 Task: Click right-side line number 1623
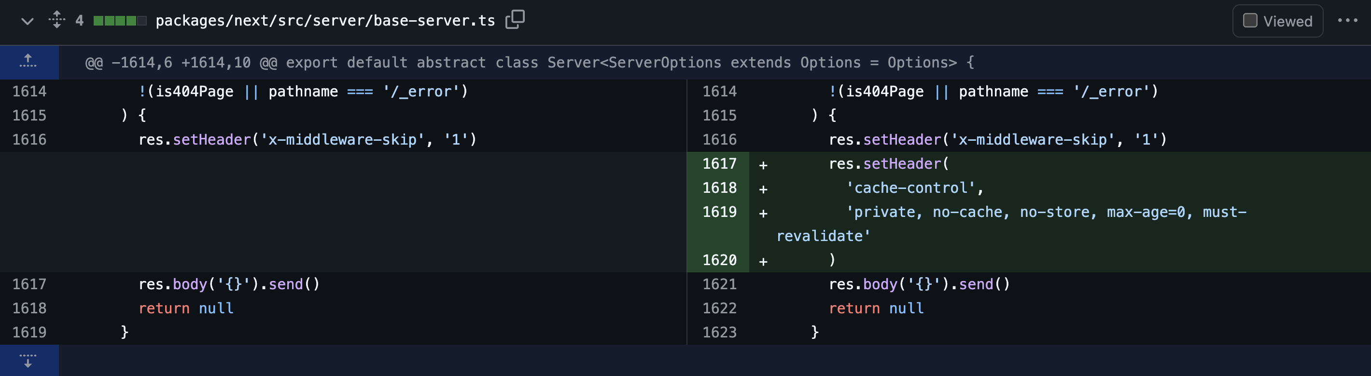point(719,333)
